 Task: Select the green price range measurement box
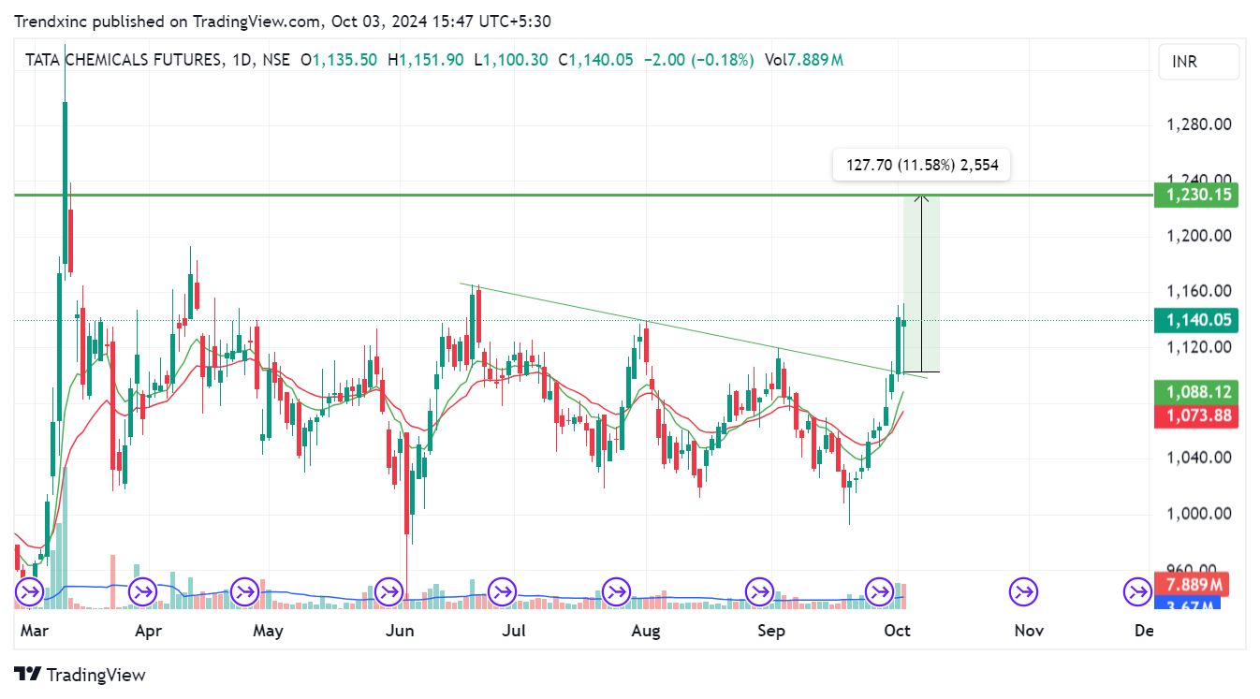tap(921, 284)
